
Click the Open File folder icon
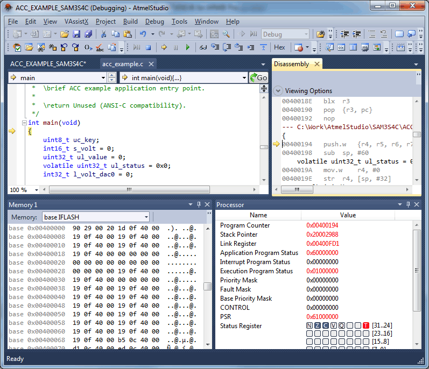coord(65,34)
